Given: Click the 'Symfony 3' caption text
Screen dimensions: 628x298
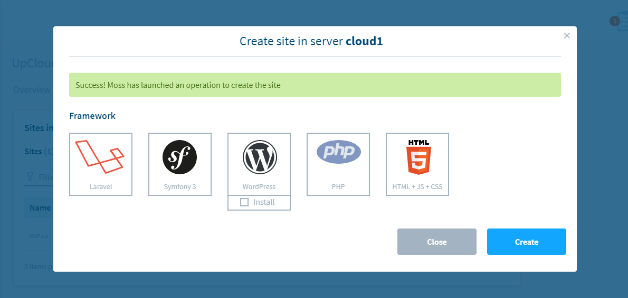Looking at the screenshot, I should tap(179, 187).
